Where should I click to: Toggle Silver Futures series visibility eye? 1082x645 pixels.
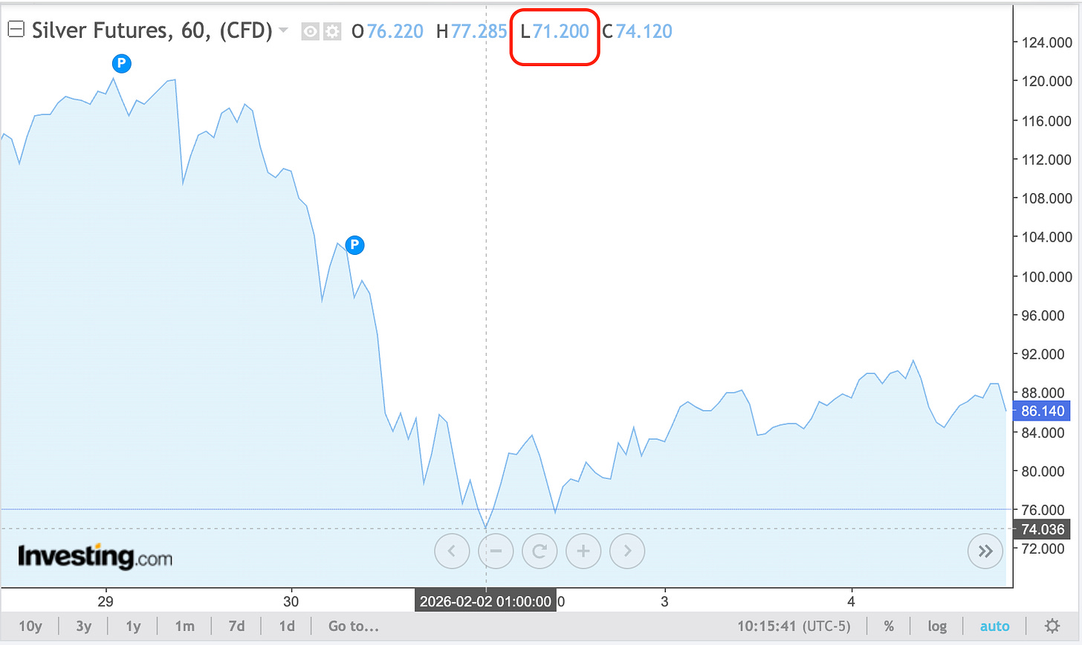311,31
